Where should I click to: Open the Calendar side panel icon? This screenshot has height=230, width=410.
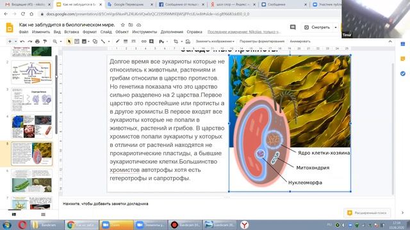[403, 44]
